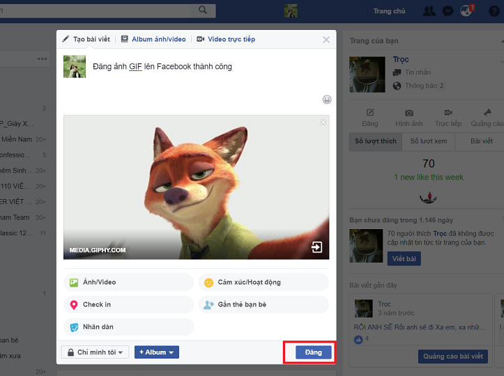
Task: Click the lock icon in privacy selector
Action: 70,352
